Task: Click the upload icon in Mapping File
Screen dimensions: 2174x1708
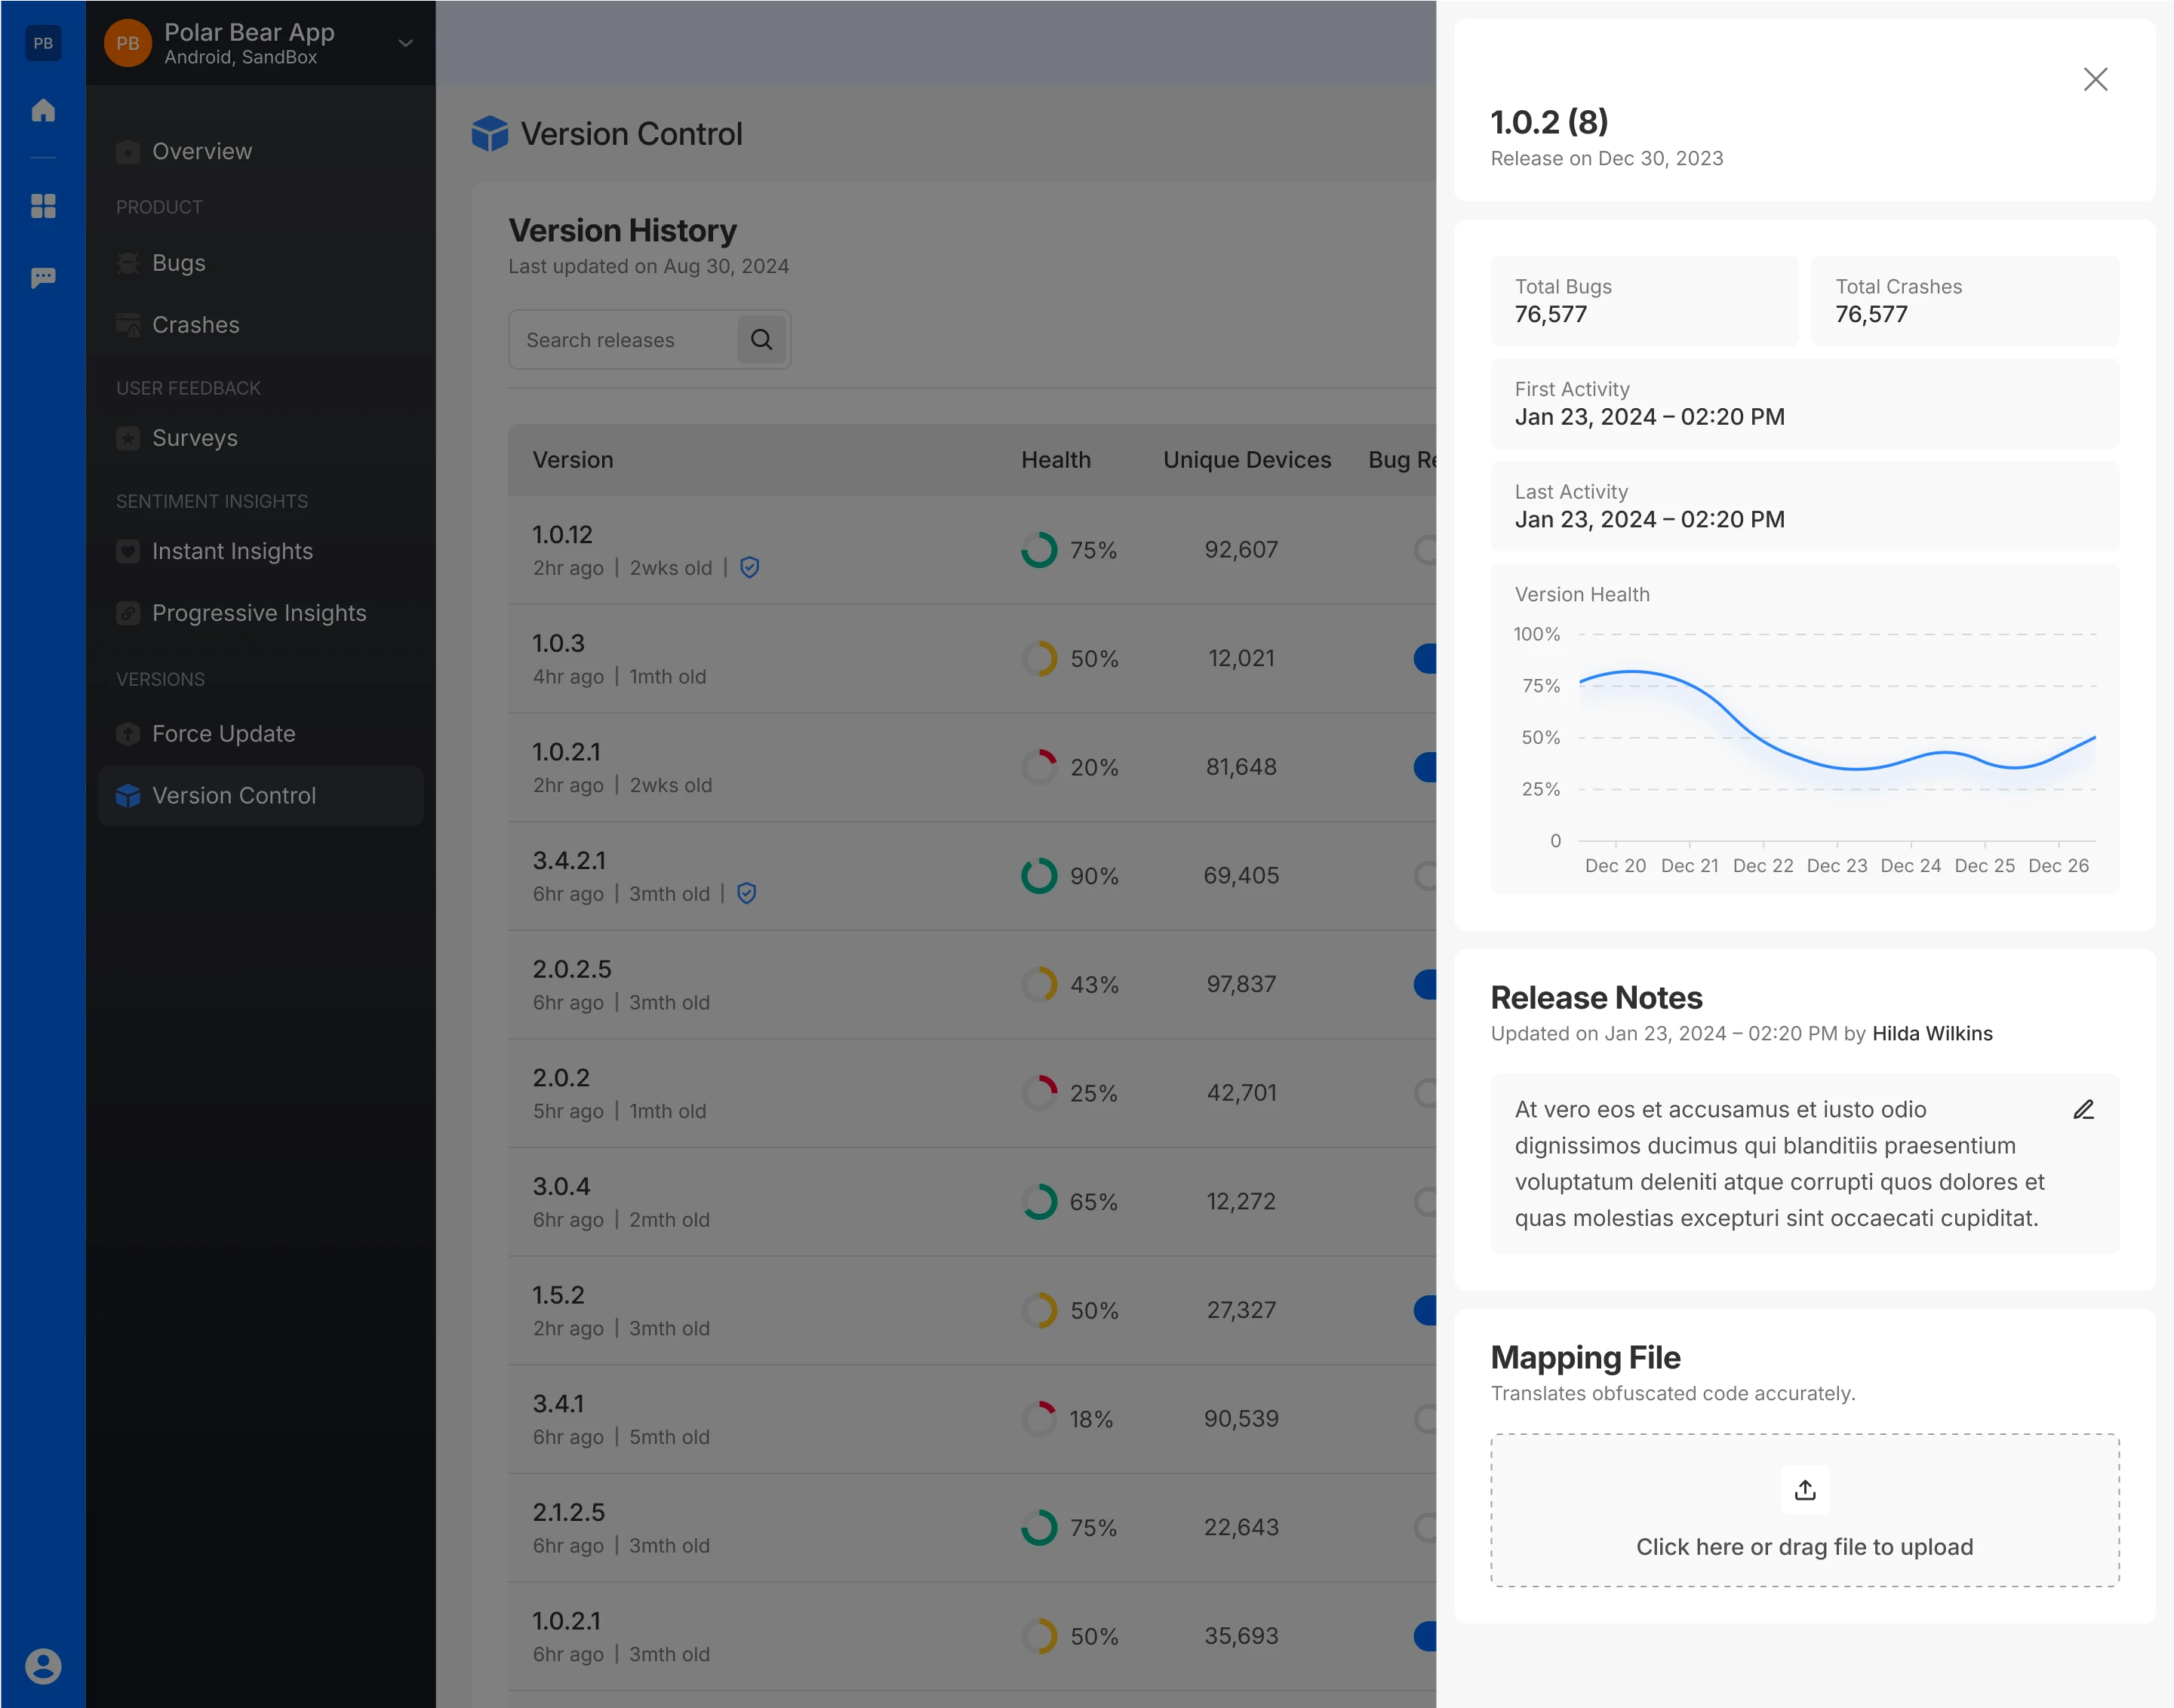Action: point(1804,1490)
